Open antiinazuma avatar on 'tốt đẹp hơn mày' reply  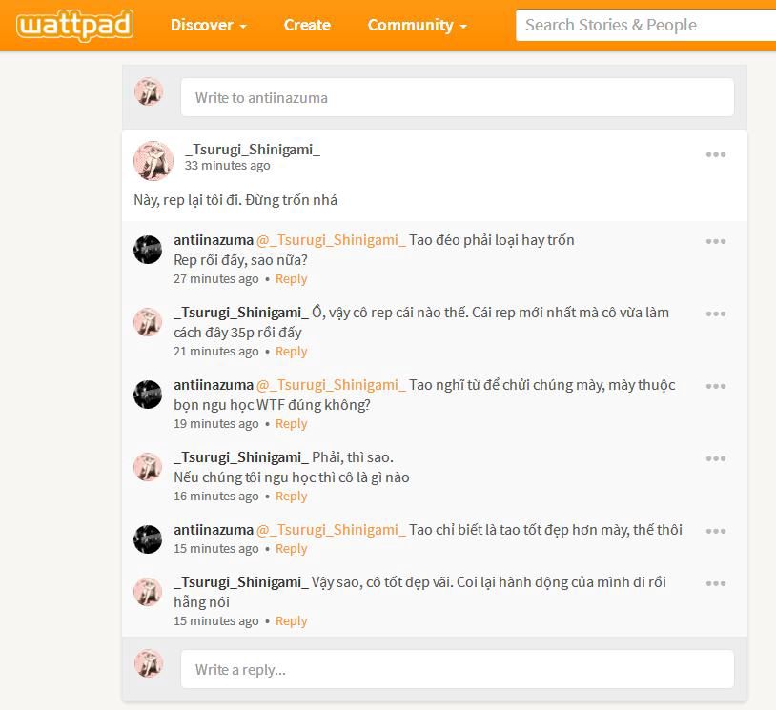148,538
